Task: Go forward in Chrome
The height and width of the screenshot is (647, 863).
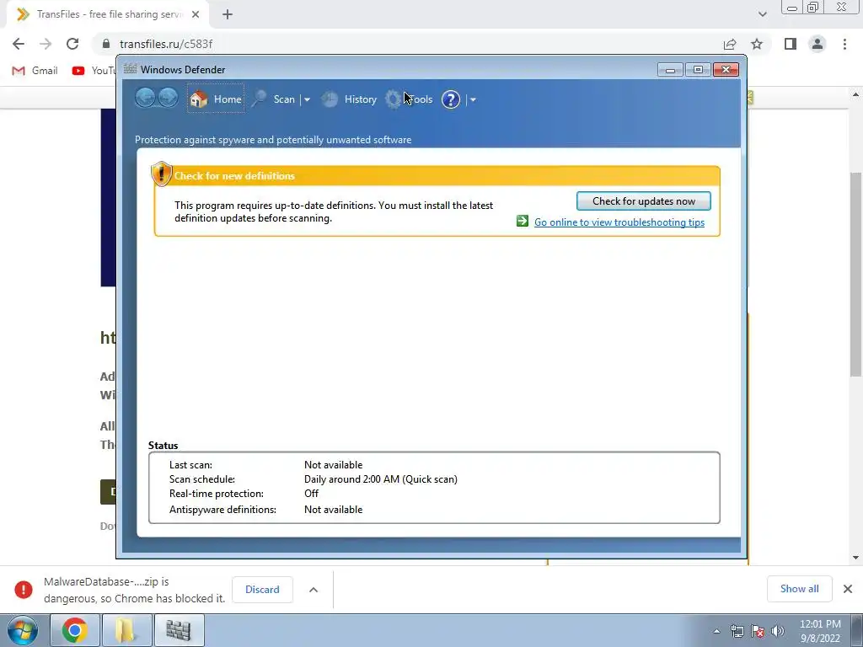Action: point(46,44)
